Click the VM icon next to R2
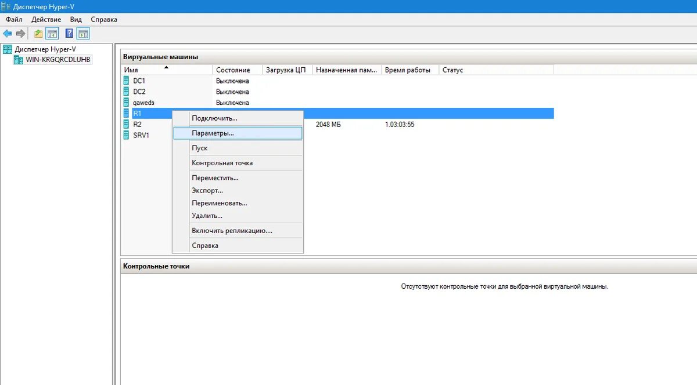The width and height of the screenshot is (697, 385). coord(127,124)
